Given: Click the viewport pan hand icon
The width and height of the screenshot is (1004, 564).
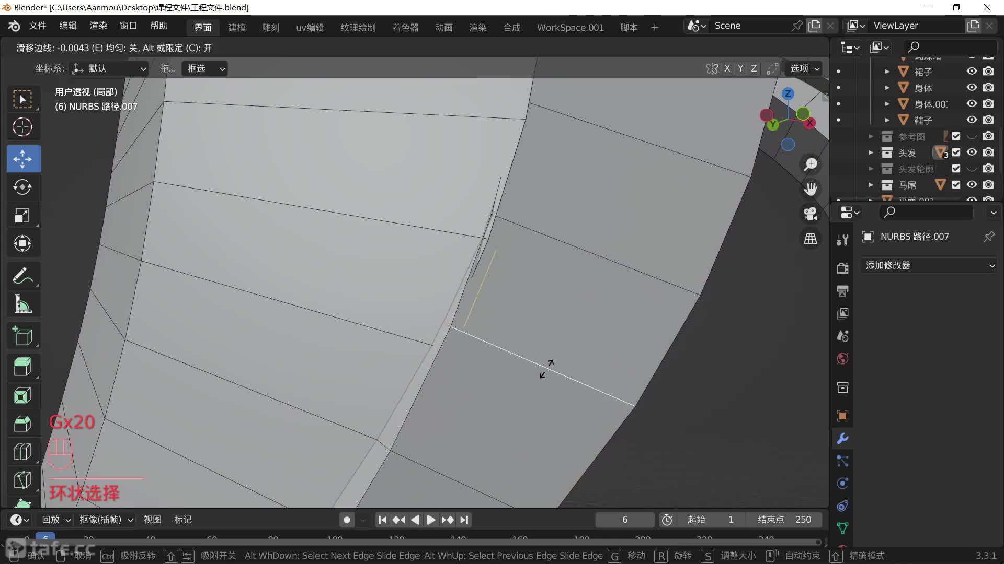Looking at the screenshot, I should [811, 189].
